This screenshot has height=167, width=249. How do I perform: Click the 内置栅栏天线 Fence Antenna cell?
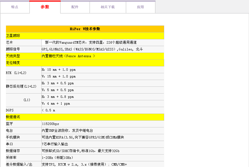coord(68,56)
